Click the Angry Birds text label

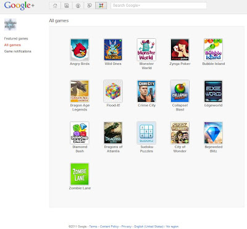click(80, 64)
